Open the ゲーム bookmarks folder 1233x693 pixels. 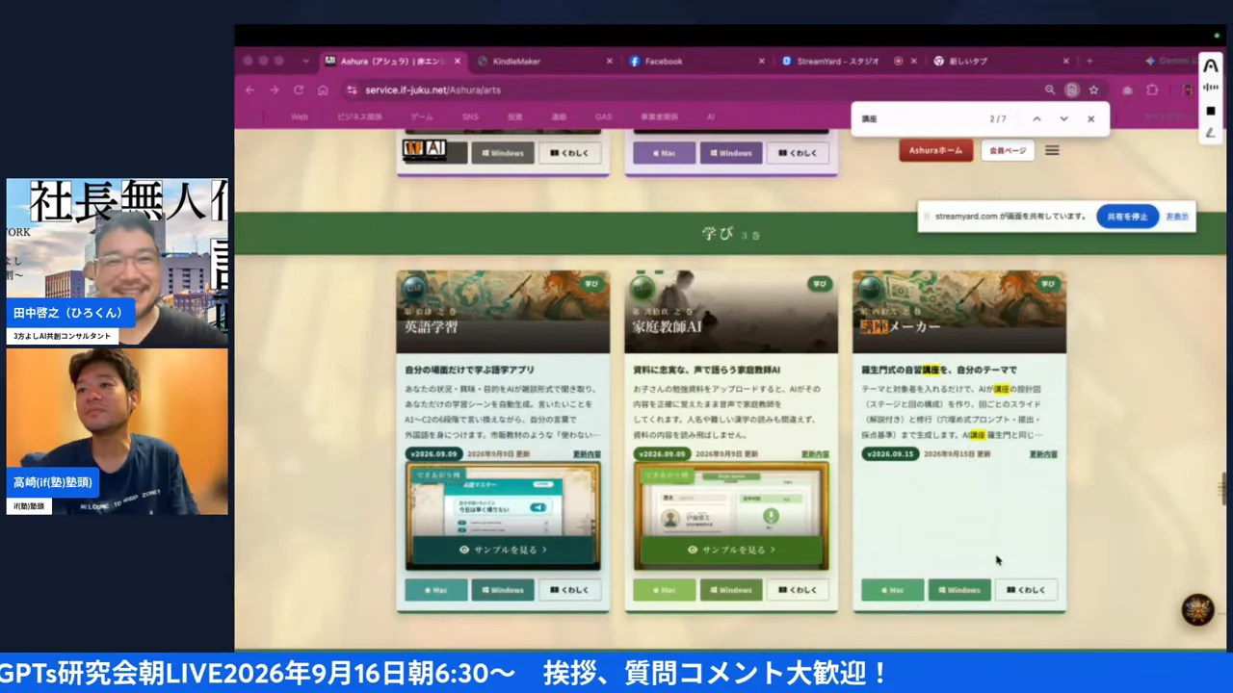tap(422, 116)
